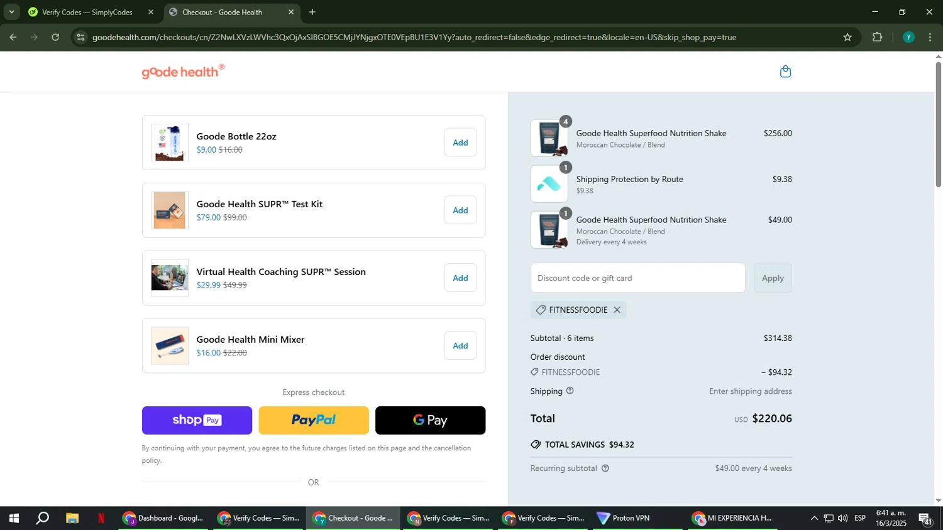943x530 pixels.
Task: Remove the FITNESSFOODIE discount code
Action: (x=617, y=310)
